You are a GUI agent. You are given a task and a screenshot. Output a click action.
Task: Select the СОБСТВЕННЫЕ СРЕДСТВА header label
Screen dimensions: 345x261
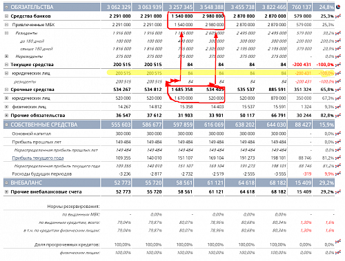(44, 125)
